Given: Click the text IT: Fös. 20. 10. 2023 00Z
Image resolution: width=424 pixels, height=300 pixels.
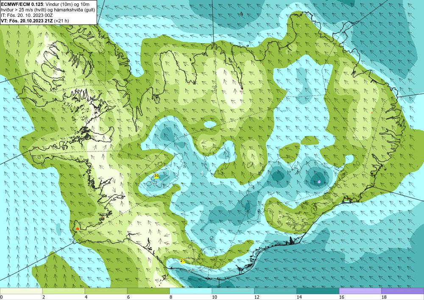Looking at the screenshot, I should [27, 15].
